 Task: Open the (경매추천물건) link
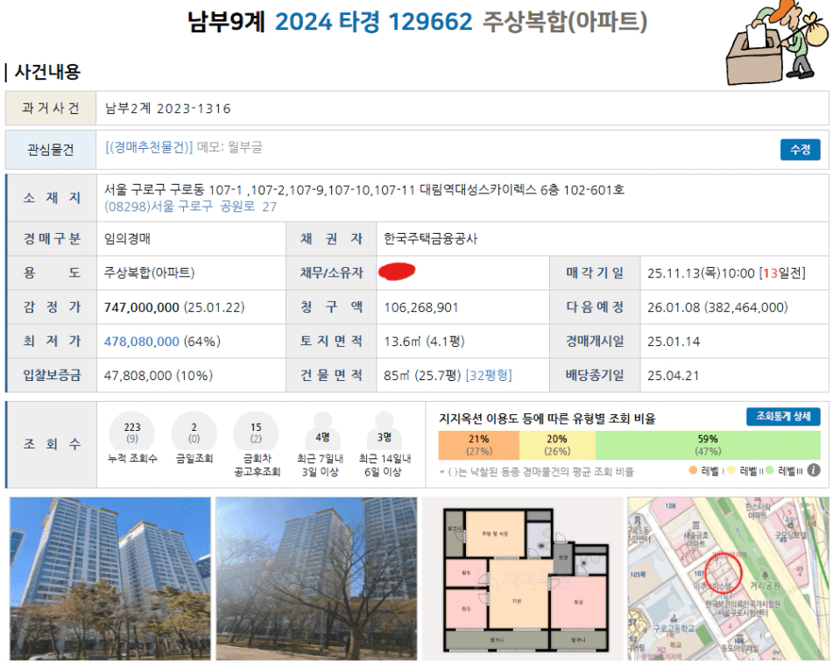(149, 147)
